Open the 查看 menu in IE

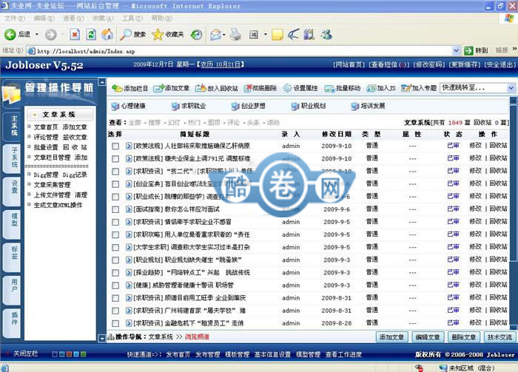(73, 18)
